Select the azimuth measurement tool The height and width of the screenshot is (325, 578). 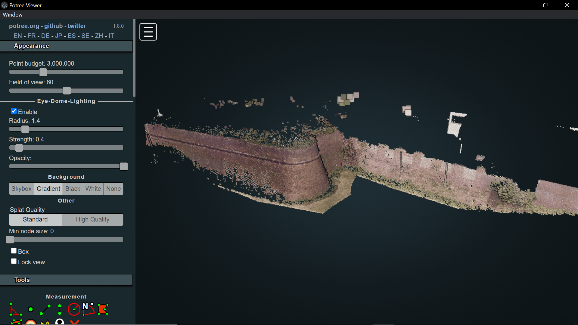pyautogui.click(x=88, y=309)
